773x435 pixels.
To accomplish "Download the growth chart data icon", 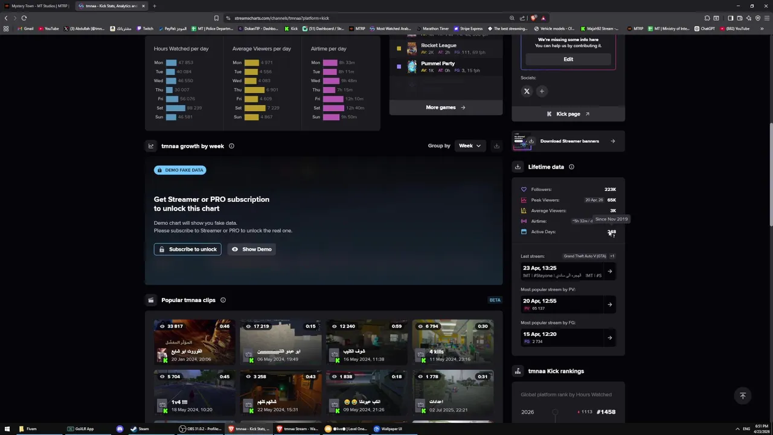I will click(x=496, y=146).
